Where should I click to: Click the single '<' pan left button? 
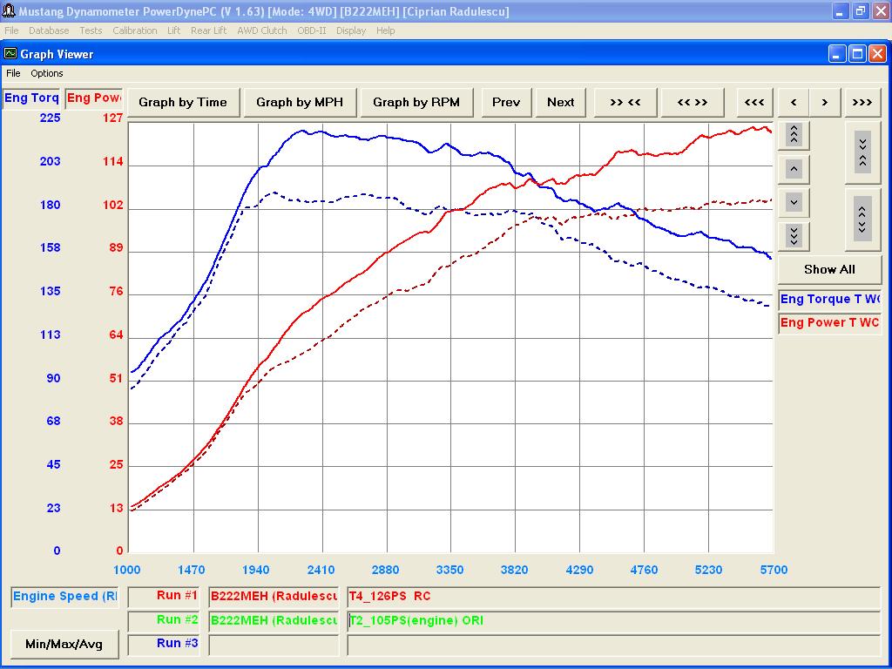point(794,103)
